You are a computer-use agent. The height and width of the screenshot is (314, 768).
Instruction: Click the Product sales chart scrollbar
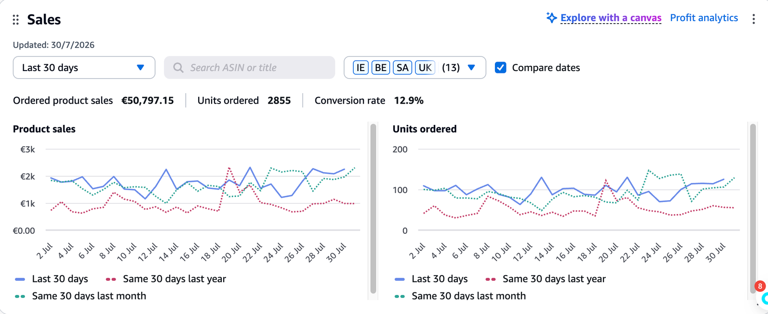(373, 209)
